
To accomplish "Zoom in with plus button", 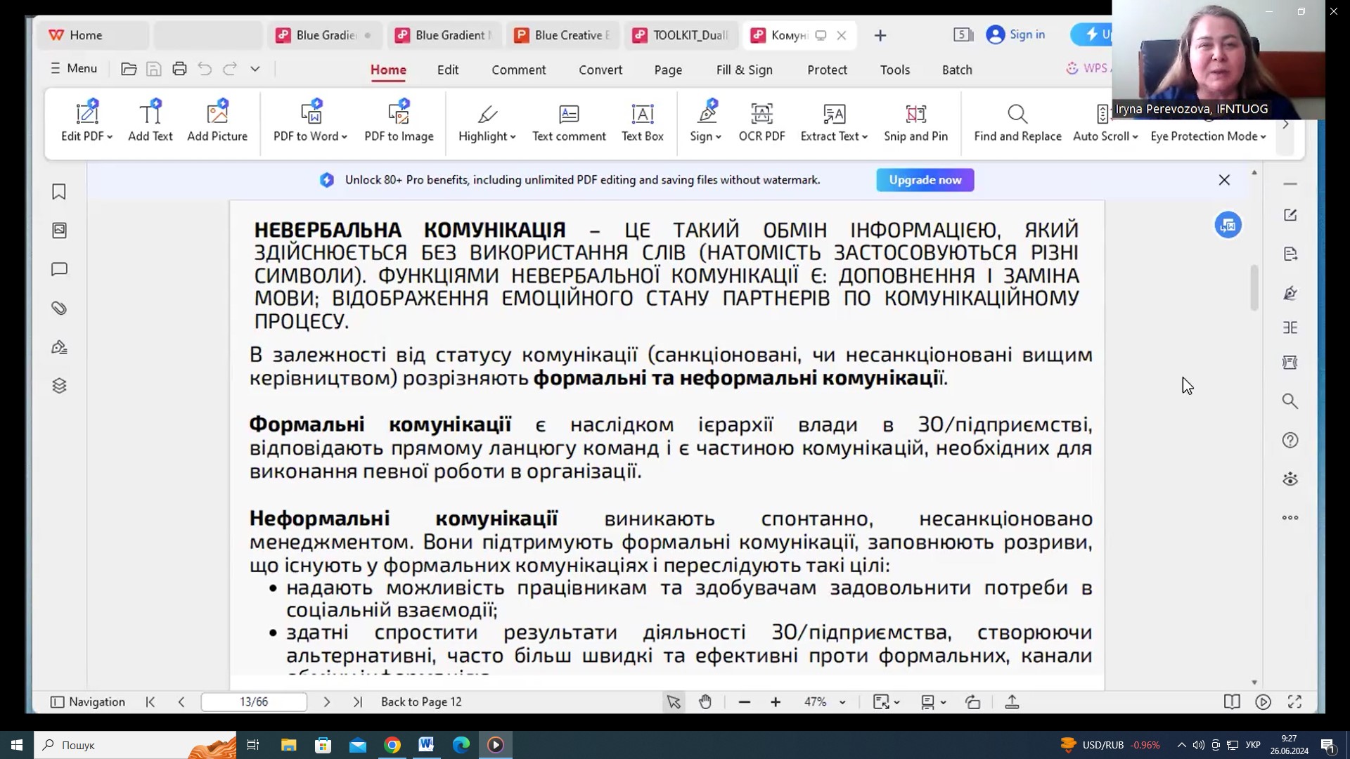I will (776, 701).
